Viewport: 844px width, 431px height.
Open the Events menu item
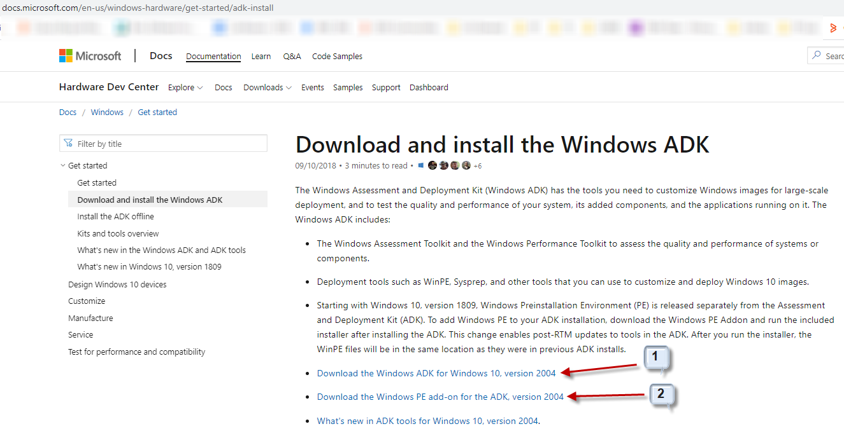click(313, 88)
